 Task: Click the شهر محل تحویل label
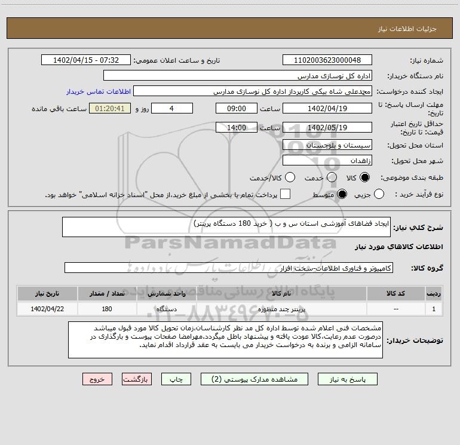(x=417, y=161)
